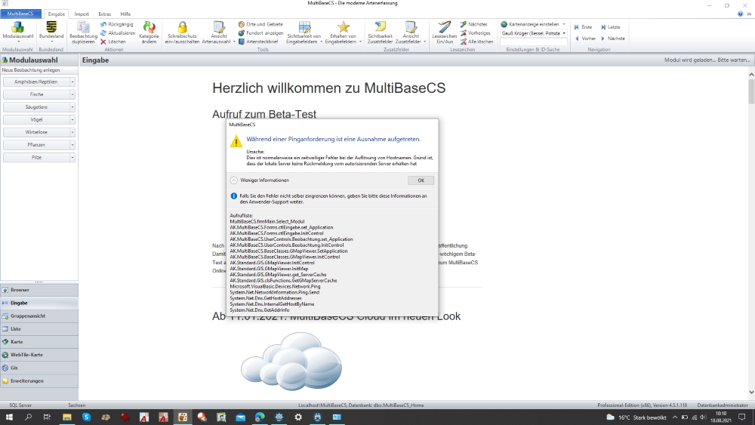The height and width of the screenshot is (425, 755).
Task: Open Skype from the taskbar
Action: (86, 417)
